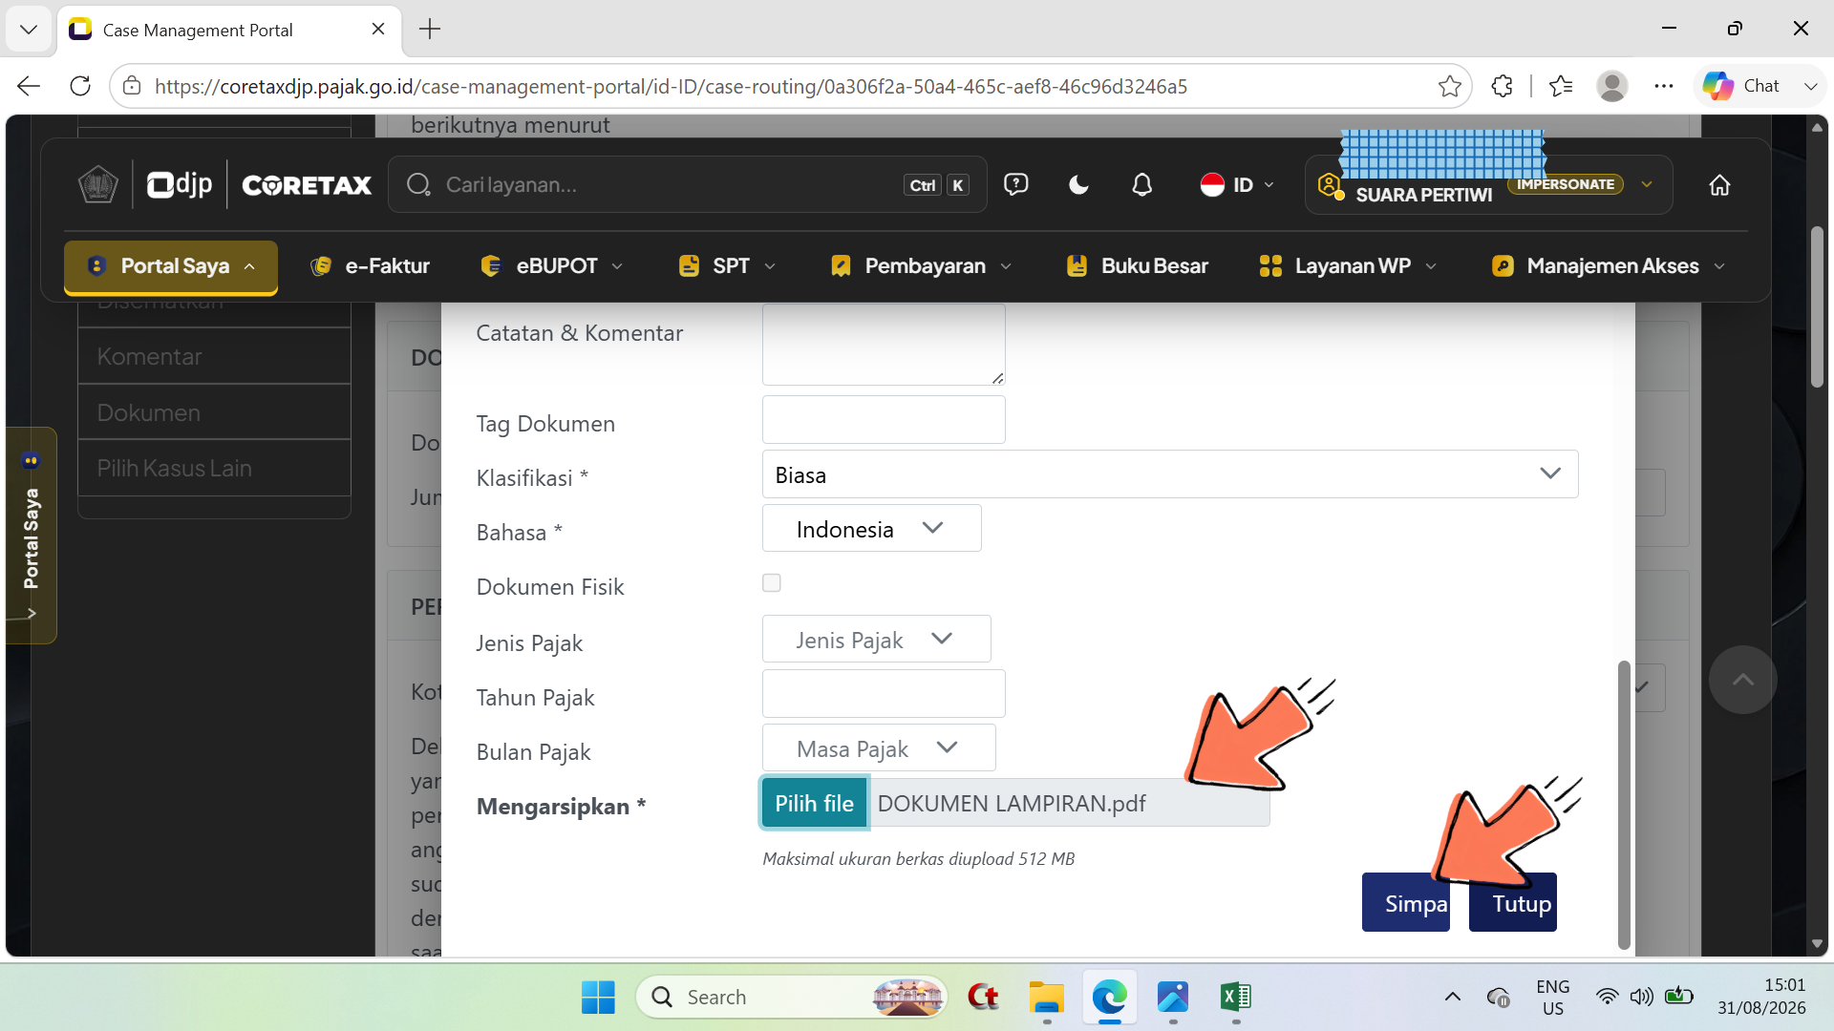
Task: Close the dialog with Tutup button
Action: point(1513,903)
